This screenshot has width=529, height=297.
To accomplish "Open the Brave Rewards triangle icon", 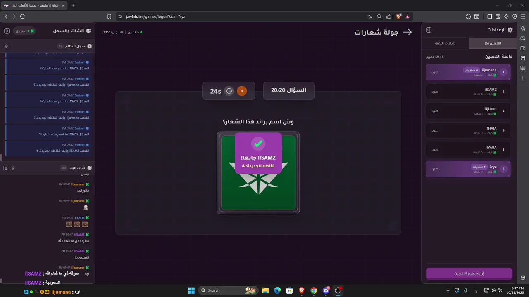I will click(407, 16).
